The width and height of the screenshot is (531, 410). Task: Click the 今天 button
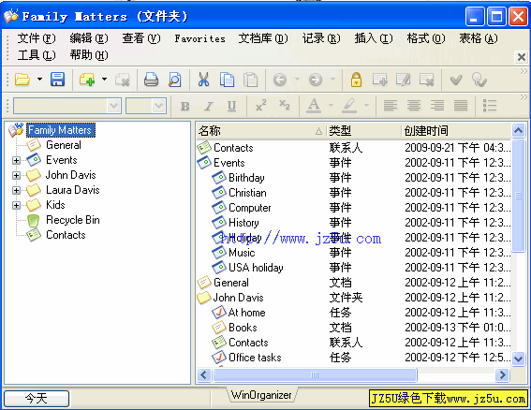coord(37,399)
